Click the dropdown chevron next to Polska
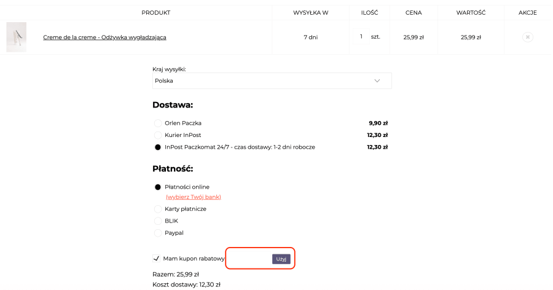The width and height of the screenshot is (553, 290). tap(377, 80)
